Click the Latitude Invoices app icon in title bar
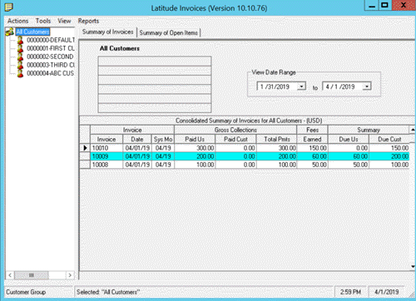The image size is (416, 301). 9,7
